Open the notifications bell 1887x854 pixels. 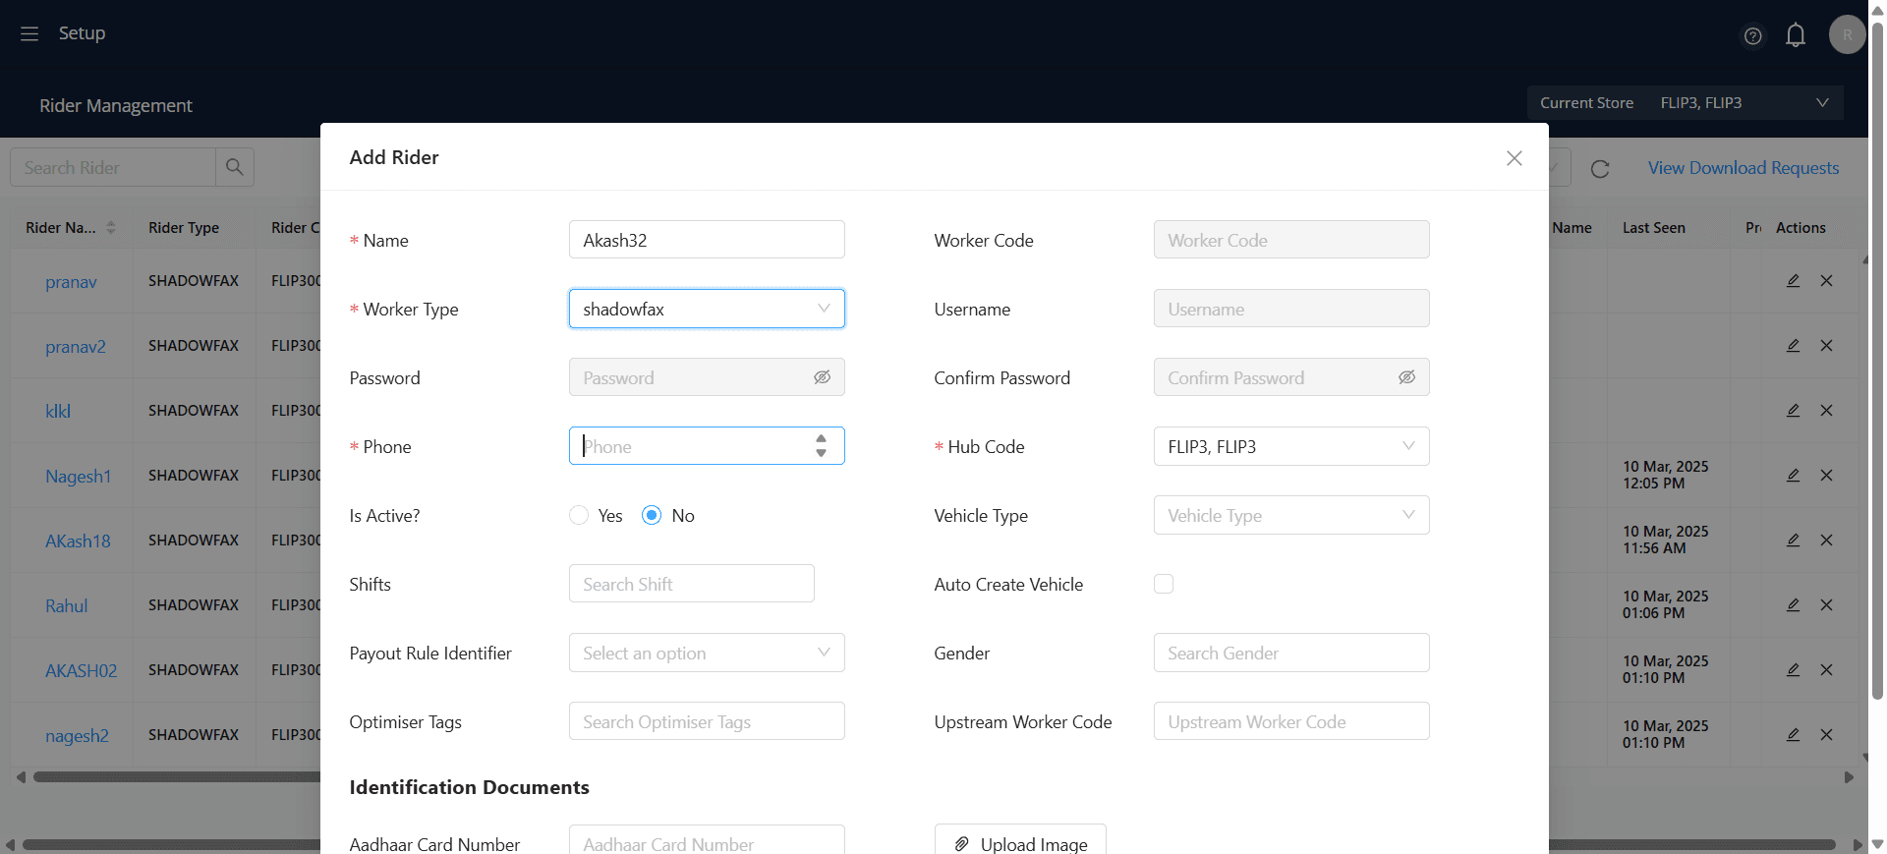[x=1796, y=35]
